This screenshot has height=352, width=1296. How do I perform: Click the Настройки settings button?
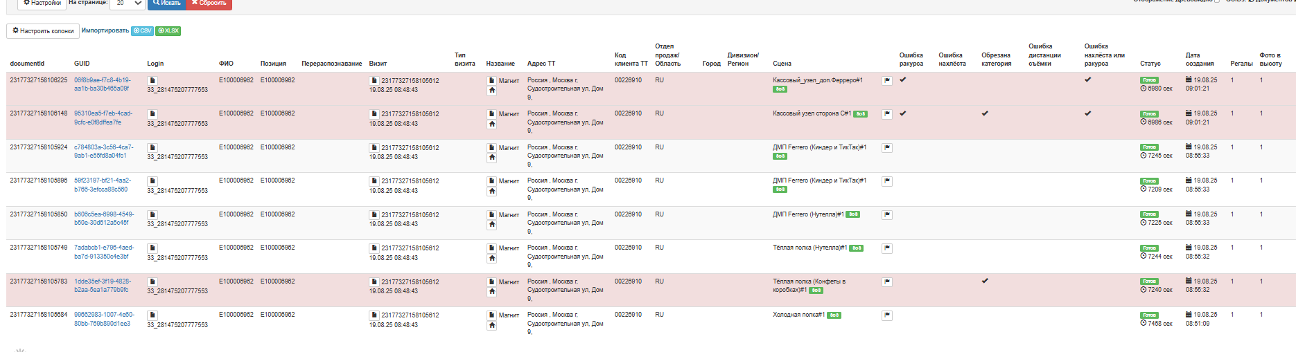coord(42,3)
